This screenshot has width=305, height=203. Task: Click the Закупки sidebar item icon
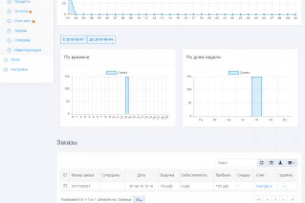point(9,31)
